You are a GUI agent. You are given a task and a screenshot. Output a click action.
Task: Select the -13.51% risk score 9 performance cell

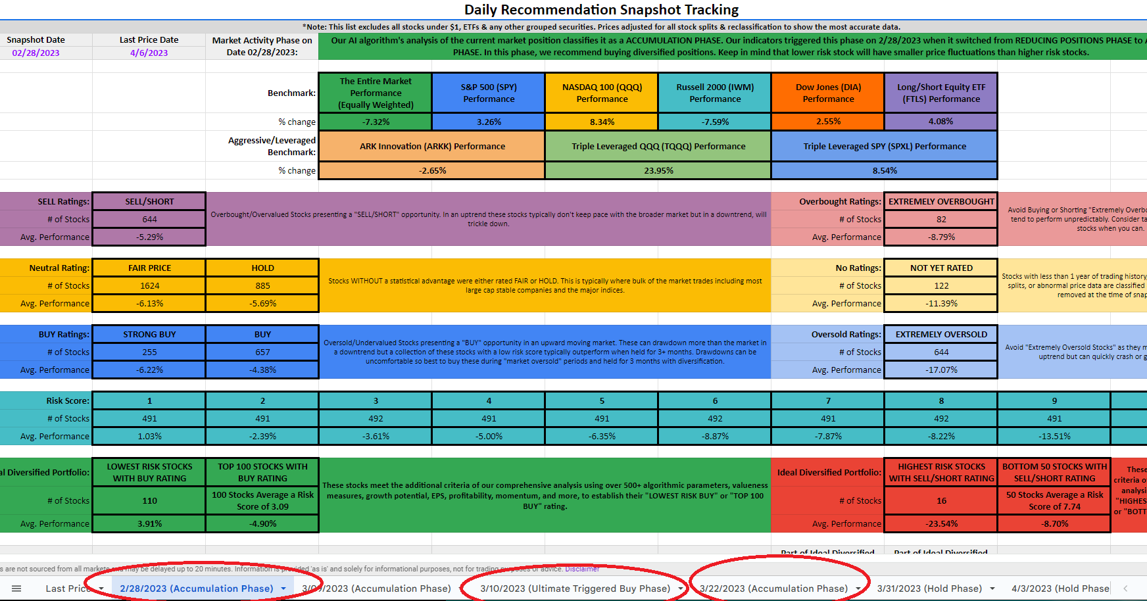click(1054, 436)
